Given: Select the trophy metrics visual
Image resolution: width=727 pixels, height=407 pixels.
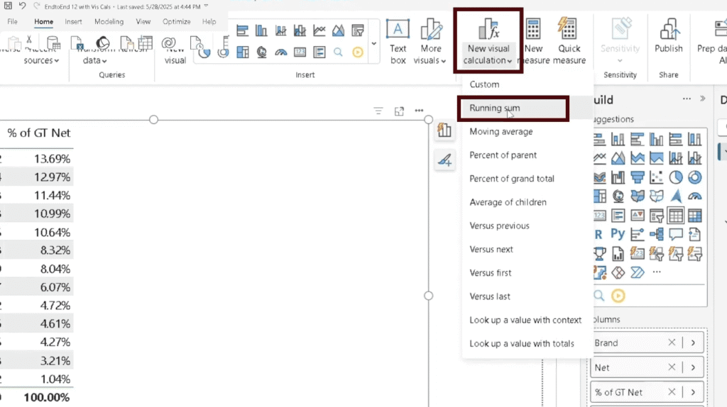Looking at the screenshot, I should click(x=598, y=254).
